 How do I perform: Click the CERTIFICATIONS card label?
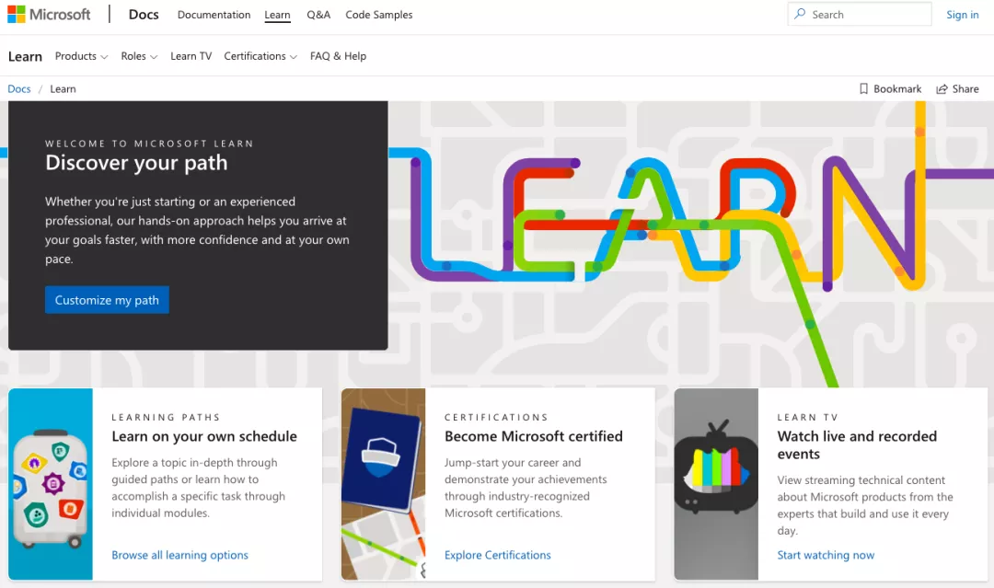(496, 418)
